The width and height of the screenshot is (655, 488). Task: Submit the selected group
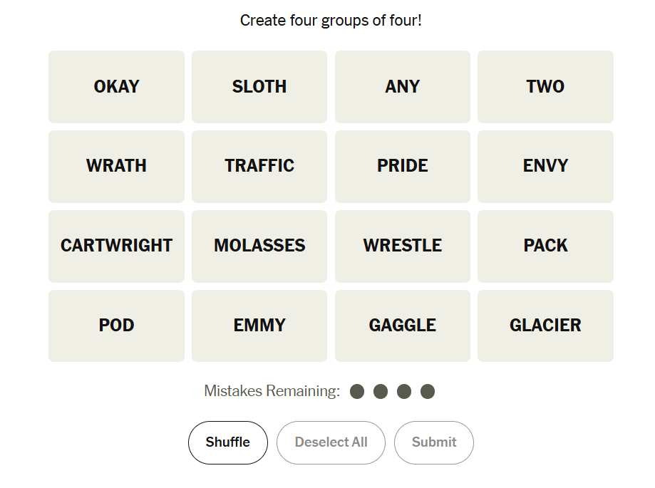click(x=433, y=442)
